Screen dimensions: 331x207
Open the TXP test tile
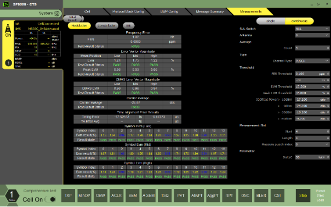click(x=68, y=196)
